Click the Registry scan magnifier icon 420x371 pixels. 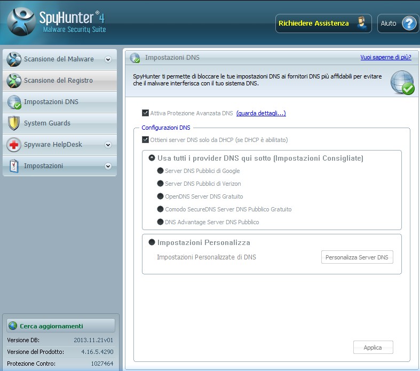click(14, 81)
